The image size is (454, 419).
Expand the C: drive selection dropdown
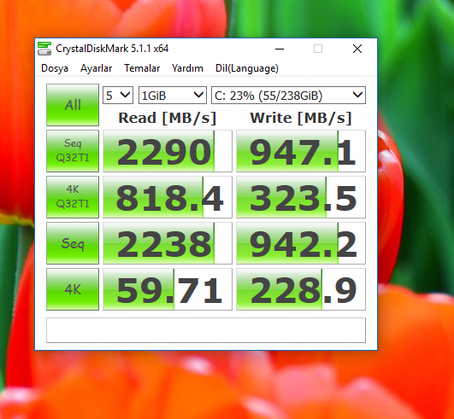point(288,95)
